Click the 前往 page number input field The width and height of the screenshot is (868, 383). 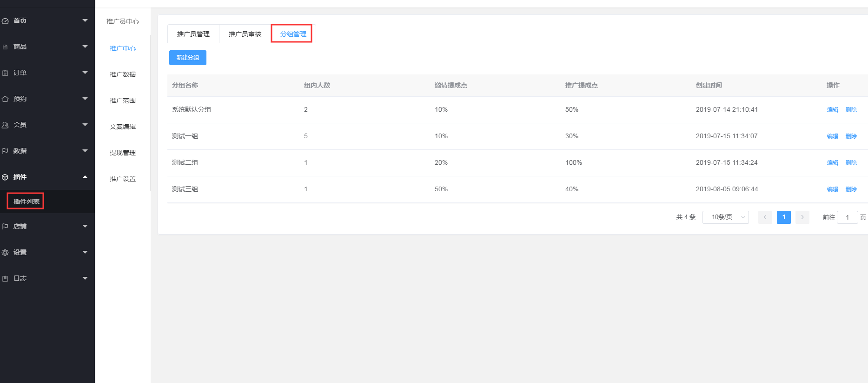847,217
